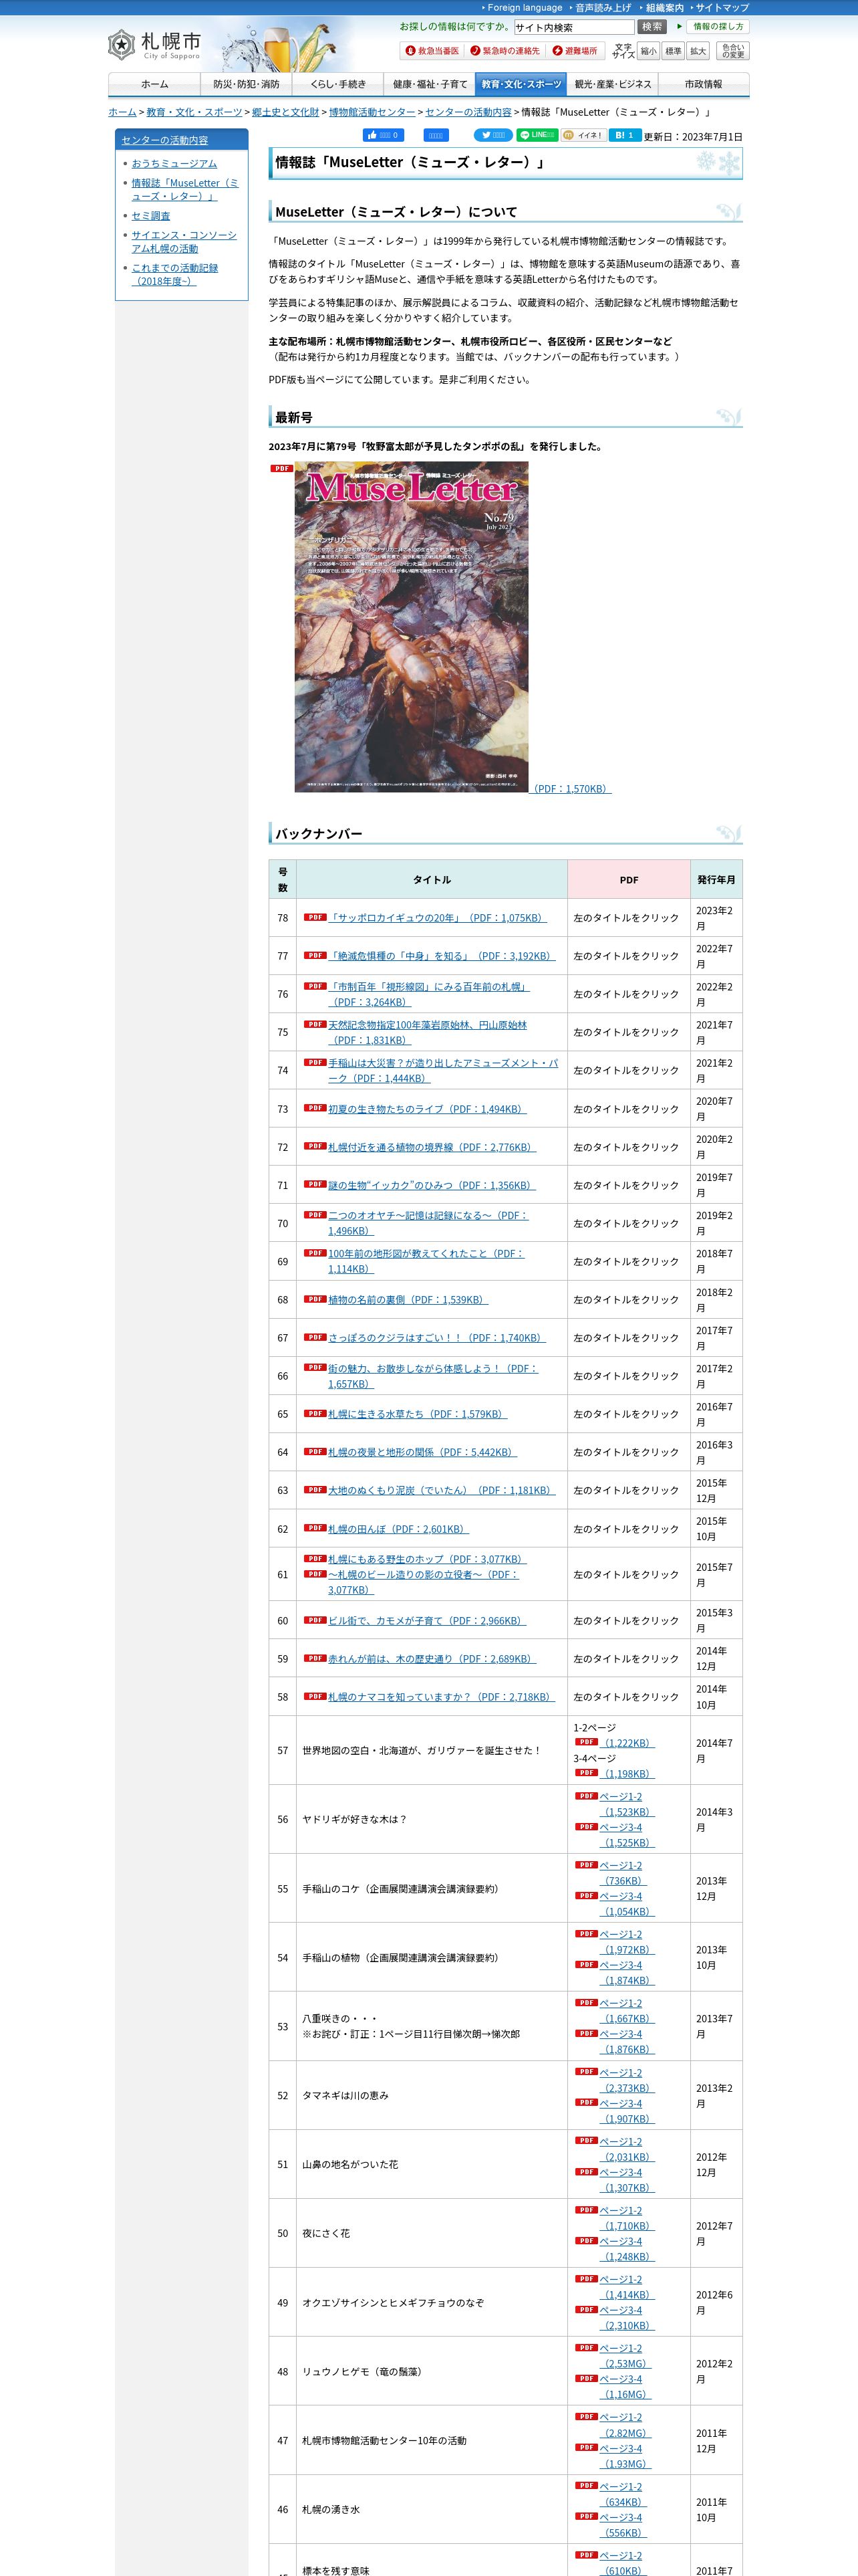Click the Hatena B! bookmark button

click(625, 135)
